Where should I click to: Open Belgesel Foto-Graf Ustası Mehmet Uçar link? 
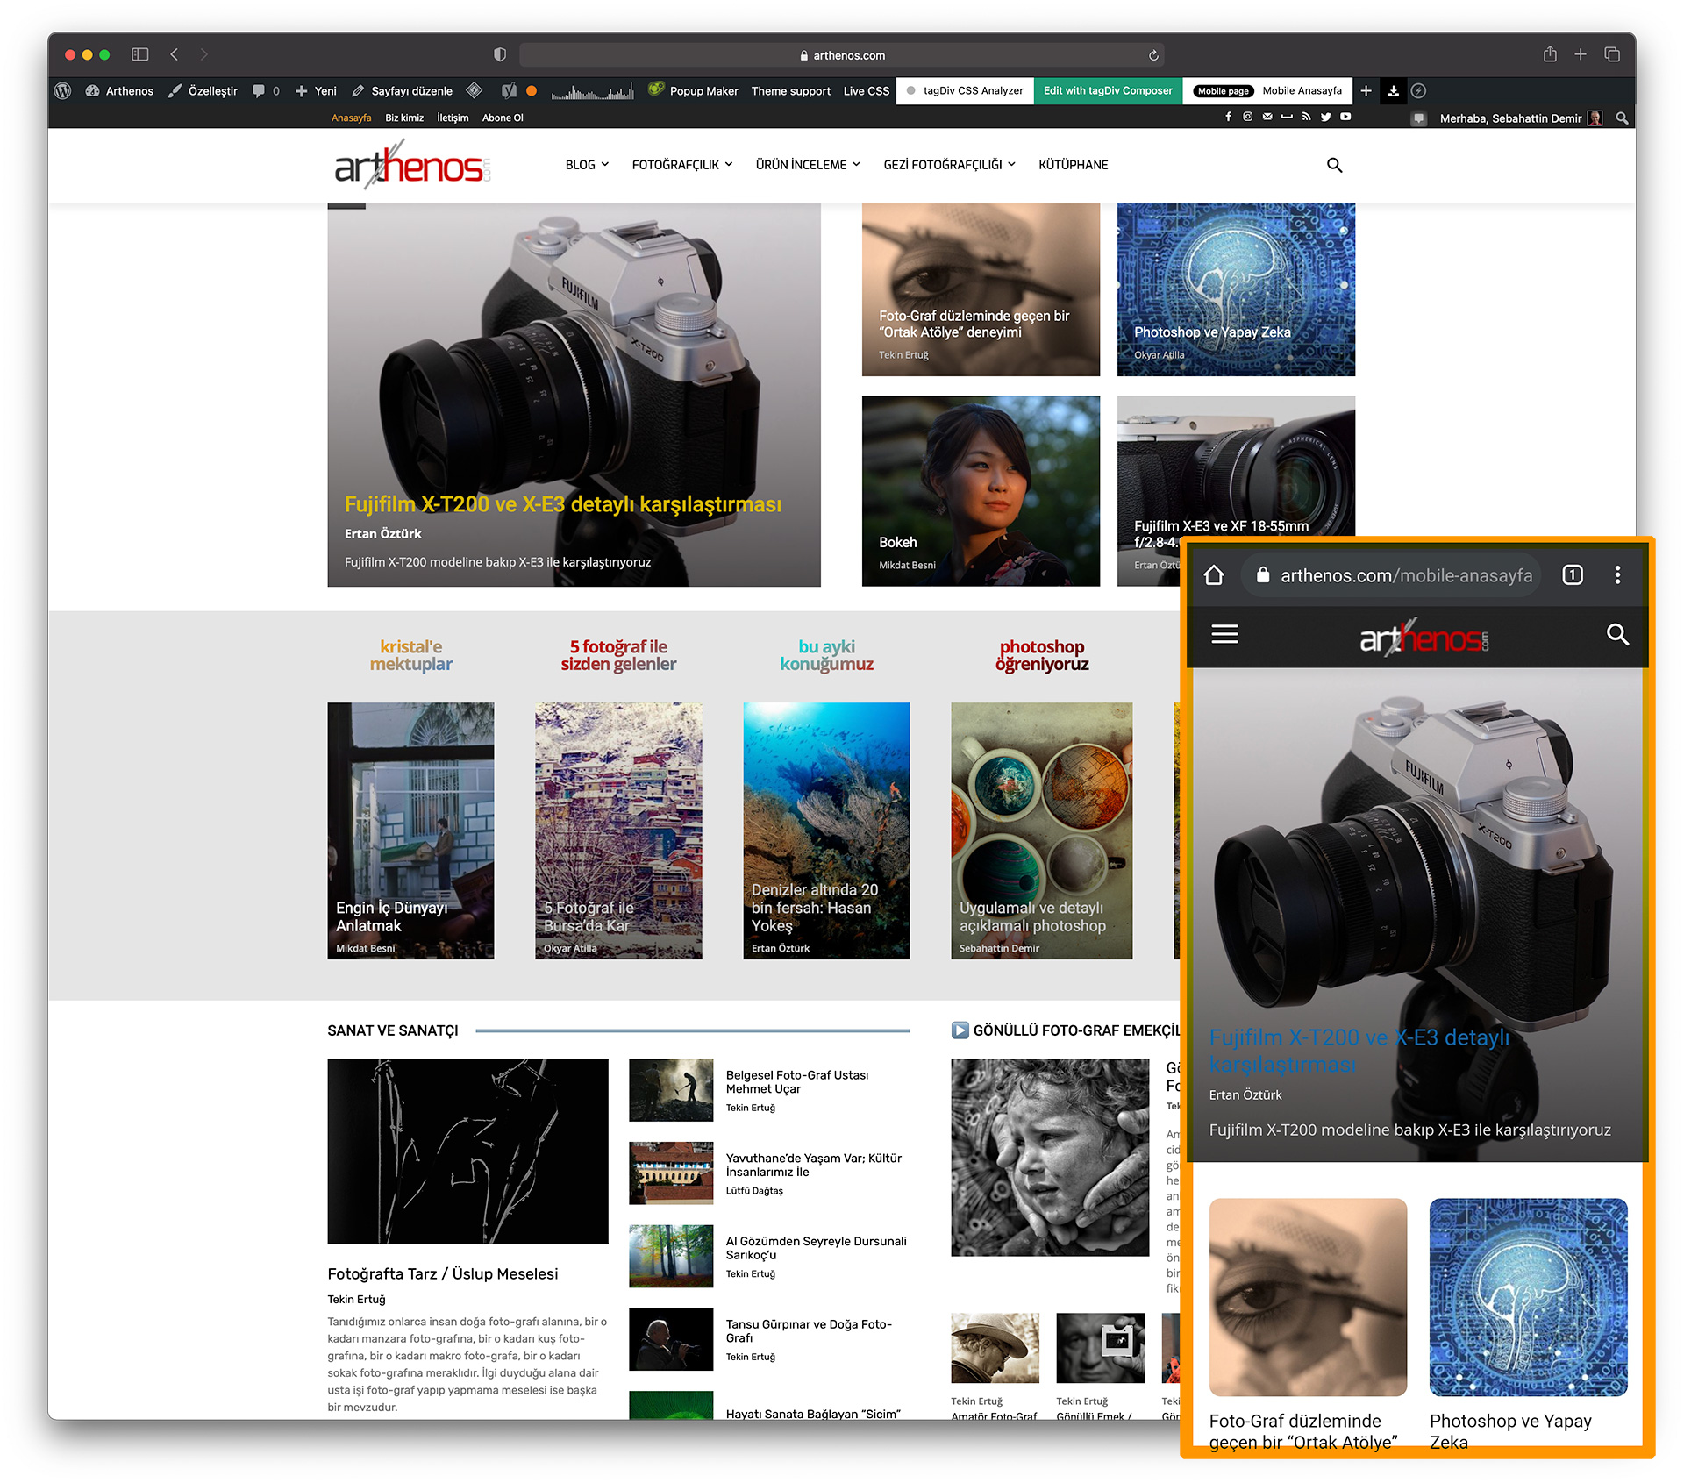797,1082
